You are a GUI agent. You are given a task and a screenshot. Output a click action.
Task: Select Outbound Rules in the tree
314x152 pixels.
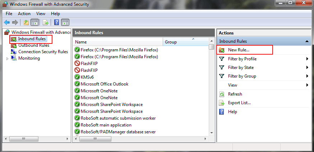pos(34,45)
